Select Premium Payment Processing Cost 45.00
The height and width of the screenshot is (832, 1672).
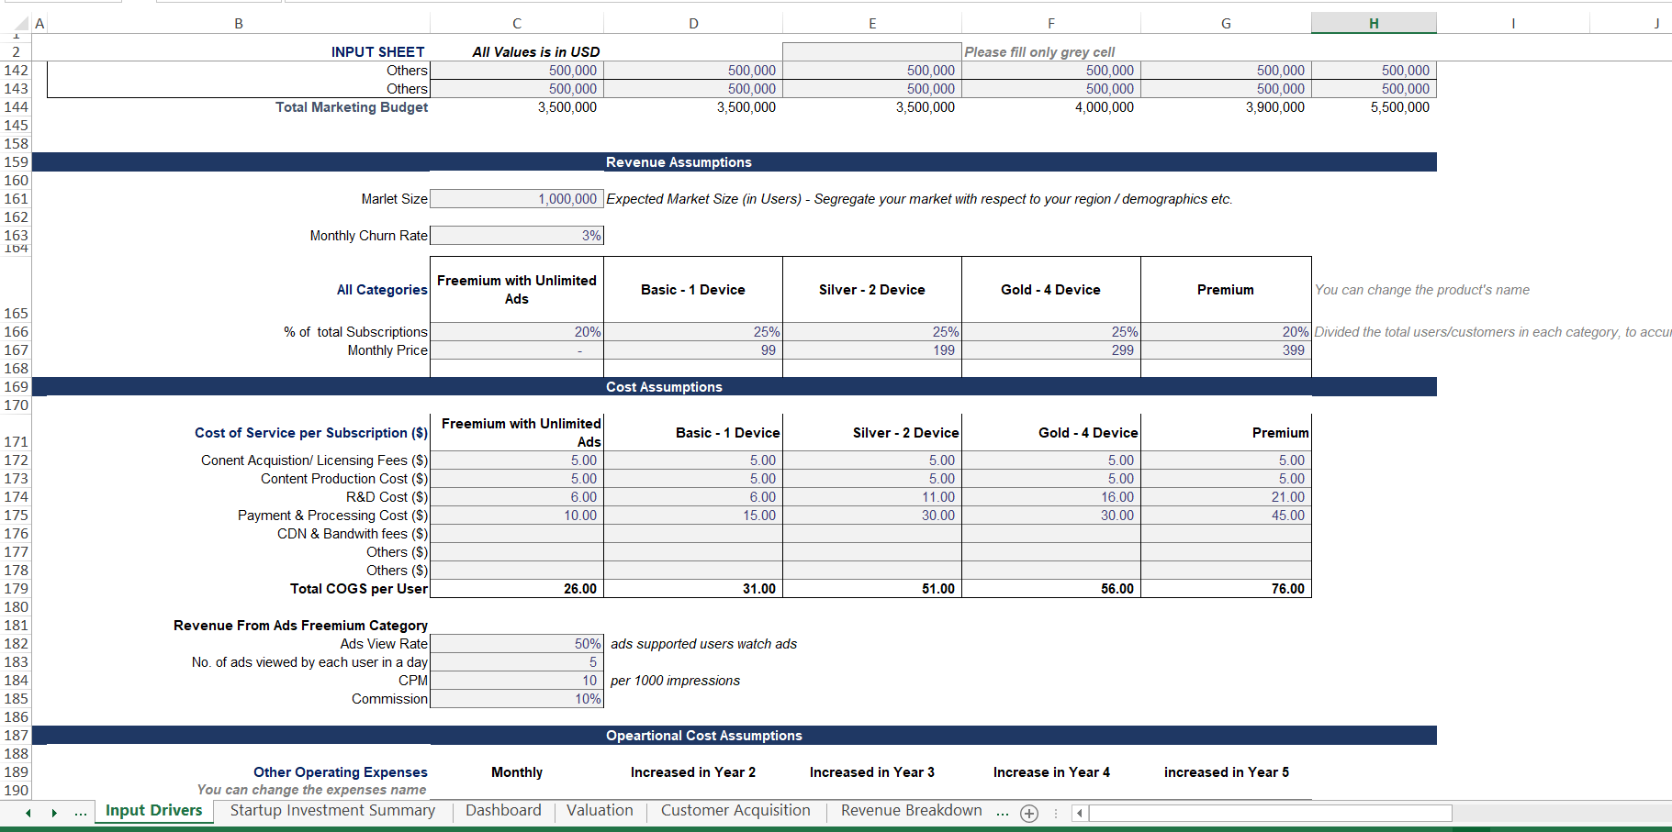[x=1226, y=516]
